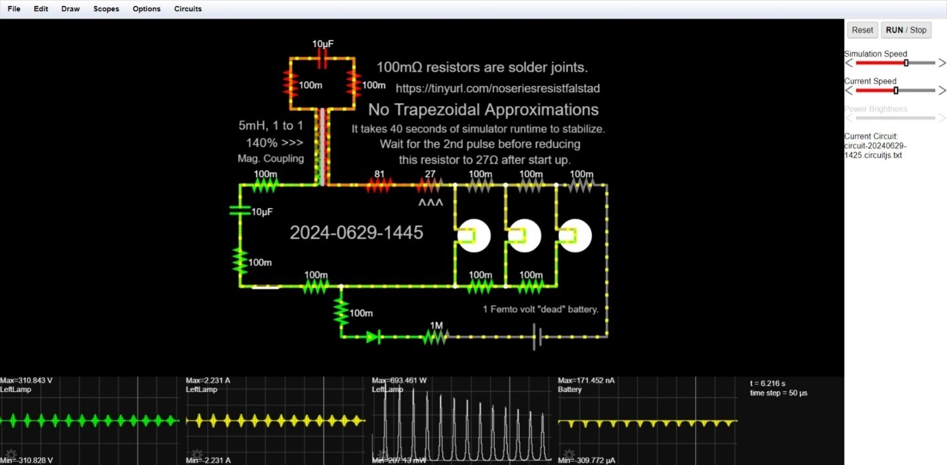The height and width of the screenshot is (465, 947).
Task: Click the Max=310.843 V scope value
Action: 26,381
